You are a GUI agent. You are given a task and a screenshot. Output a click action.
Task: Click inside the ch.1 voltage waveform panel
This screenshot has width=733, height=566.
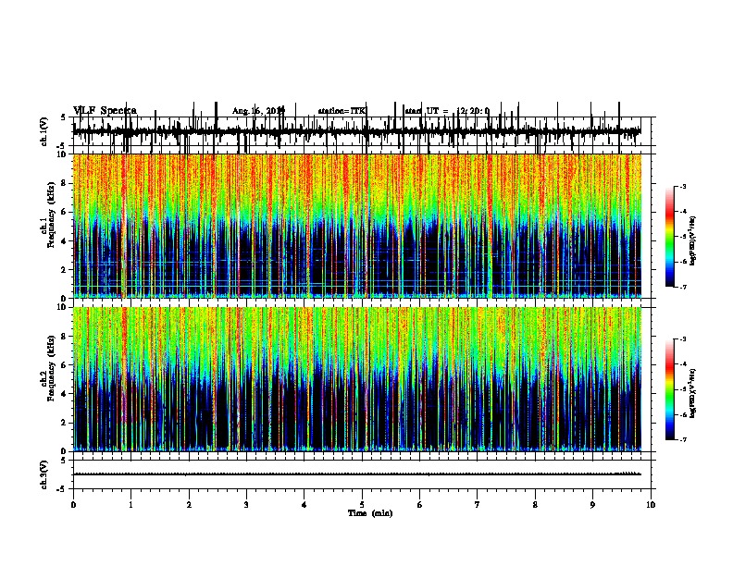[x=362, y=133]
